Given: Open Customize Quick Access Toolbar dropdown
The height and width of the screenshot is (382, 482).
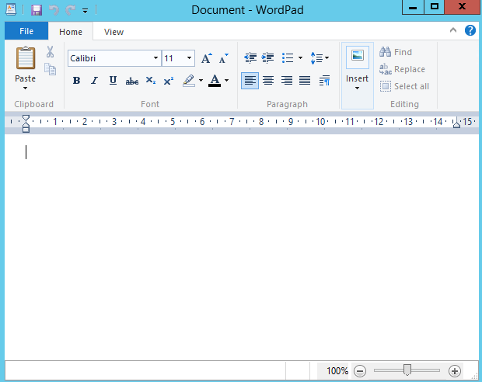Looking at the screenshot, I should tap(86, 11).
